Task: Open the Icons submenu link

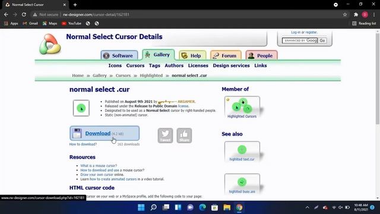Action: coord(115,65)
